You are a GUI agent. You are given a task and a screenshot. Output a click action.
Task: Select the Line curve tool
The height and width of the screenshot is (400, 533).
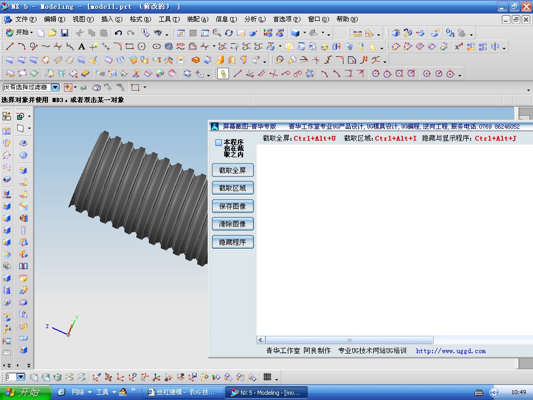point(9,46)
